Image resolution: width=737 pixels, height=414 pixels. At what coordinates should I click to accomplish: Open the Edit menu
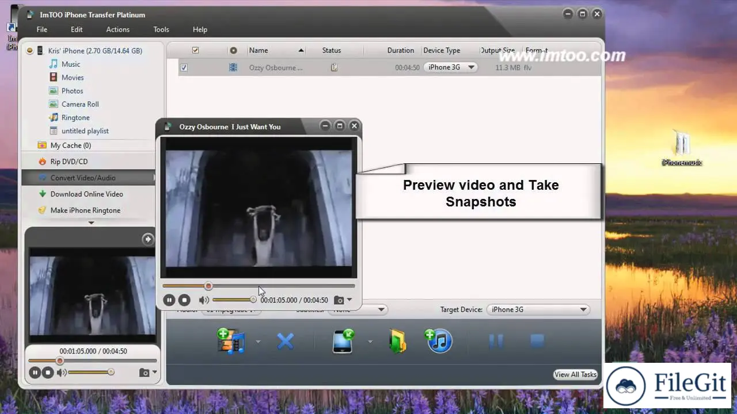coord(77,29)
